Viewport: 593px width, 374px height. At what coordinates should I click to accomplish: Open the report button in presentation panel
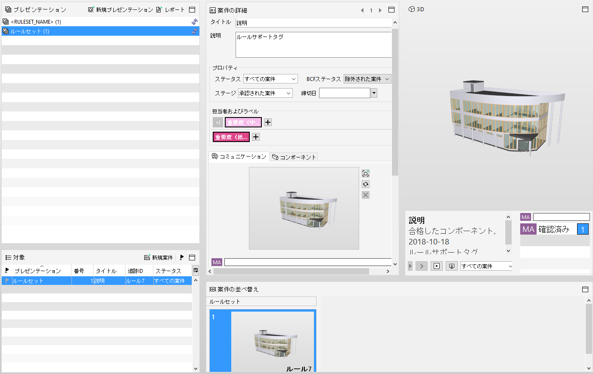[x=170, y=9]
